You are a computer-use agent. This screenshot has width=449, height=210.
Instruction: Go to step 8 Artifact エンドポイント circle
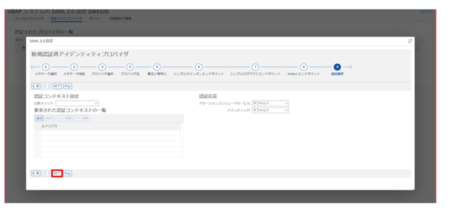303,67
